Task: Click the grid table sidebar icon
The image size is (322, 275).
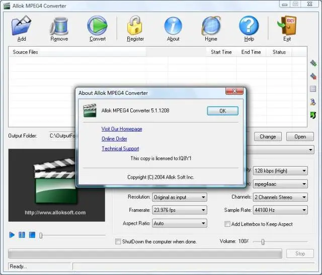Action: point(313,89)
